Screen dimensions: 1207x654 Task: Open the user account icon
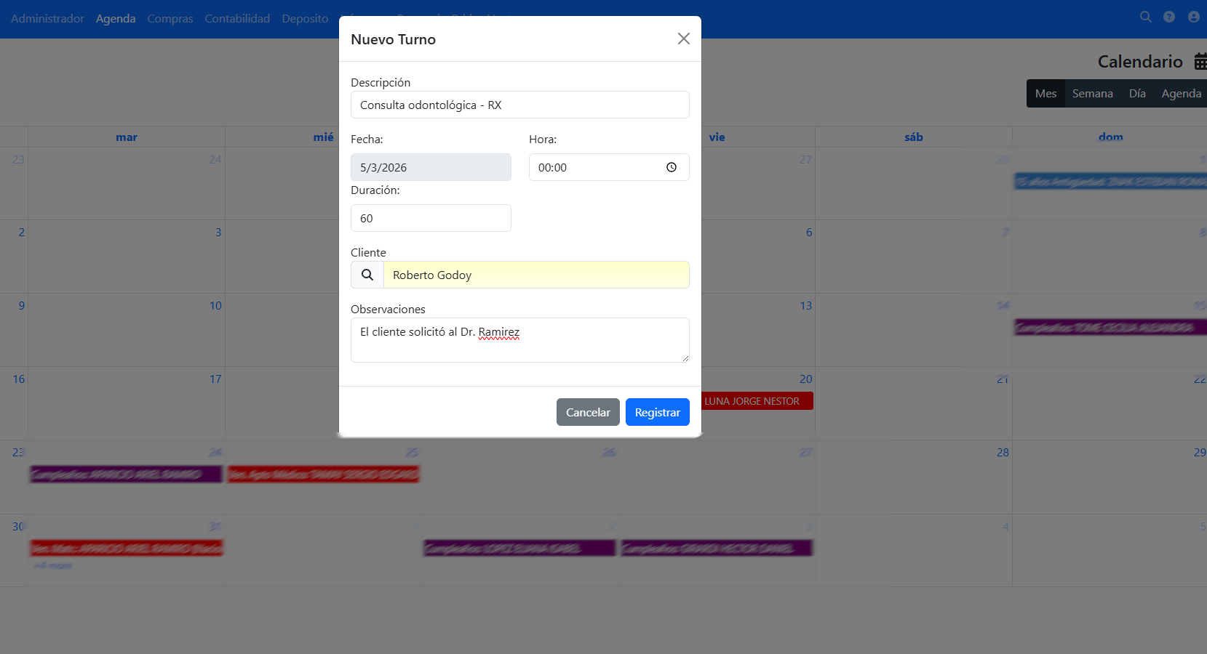tap(1193, 17)
